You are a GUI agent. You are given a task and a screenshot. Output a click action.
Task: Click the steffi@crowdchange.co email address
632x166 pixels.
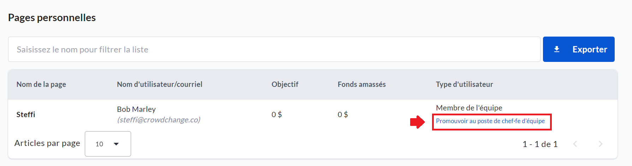pos(159,120)
